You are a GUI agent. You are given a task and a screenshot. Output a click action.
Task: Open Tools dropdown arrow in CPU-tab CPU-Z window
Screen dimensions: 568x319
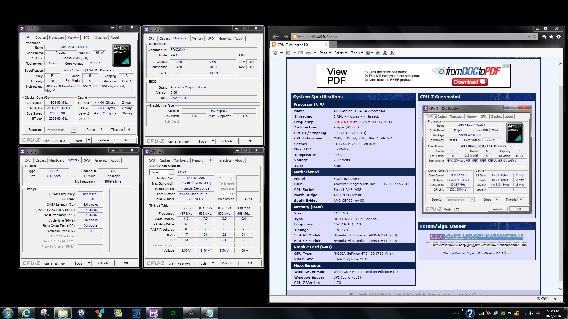coord(89,140)
